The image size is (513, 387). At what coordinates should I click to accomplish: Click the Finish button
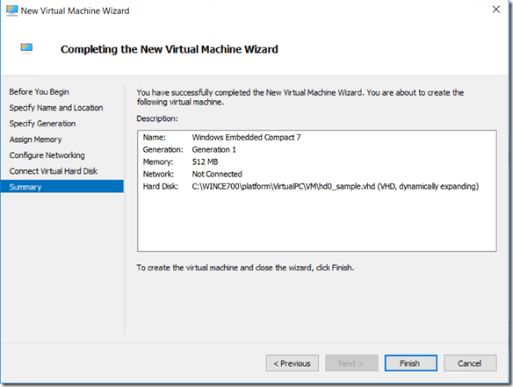(410, 363)
